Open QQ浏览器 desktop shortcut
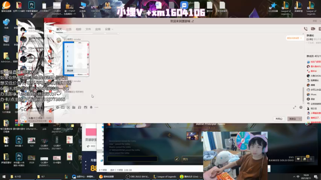The height and width of the screenshot is (180, 321). click(x=273, y=7)
